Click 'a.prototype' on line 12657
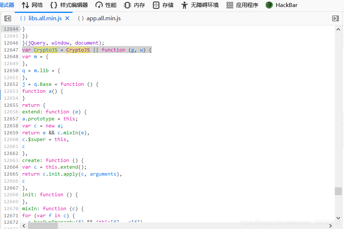The image size is (344, 229). point(38,119)
